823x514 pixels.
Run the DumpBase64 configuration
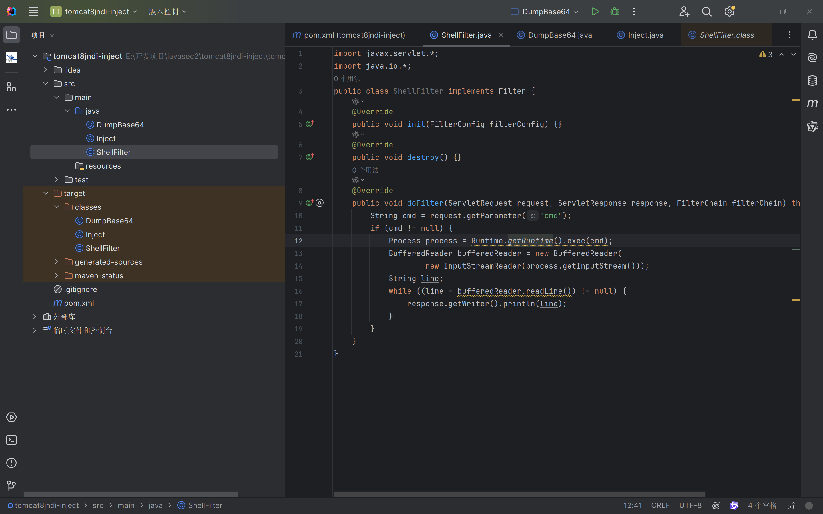pyautogui.click(x=595, y=11)
